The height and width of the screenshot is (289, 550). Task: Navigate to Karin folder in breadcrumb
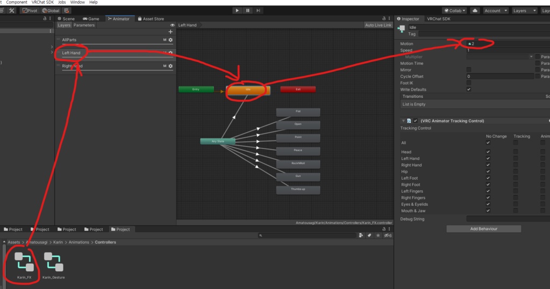coord(58,242)
